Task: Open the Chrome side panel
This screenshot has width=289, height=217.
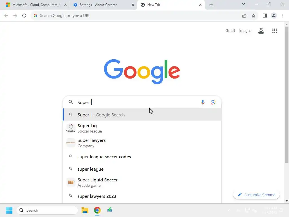Action: [x=265, y=16]
